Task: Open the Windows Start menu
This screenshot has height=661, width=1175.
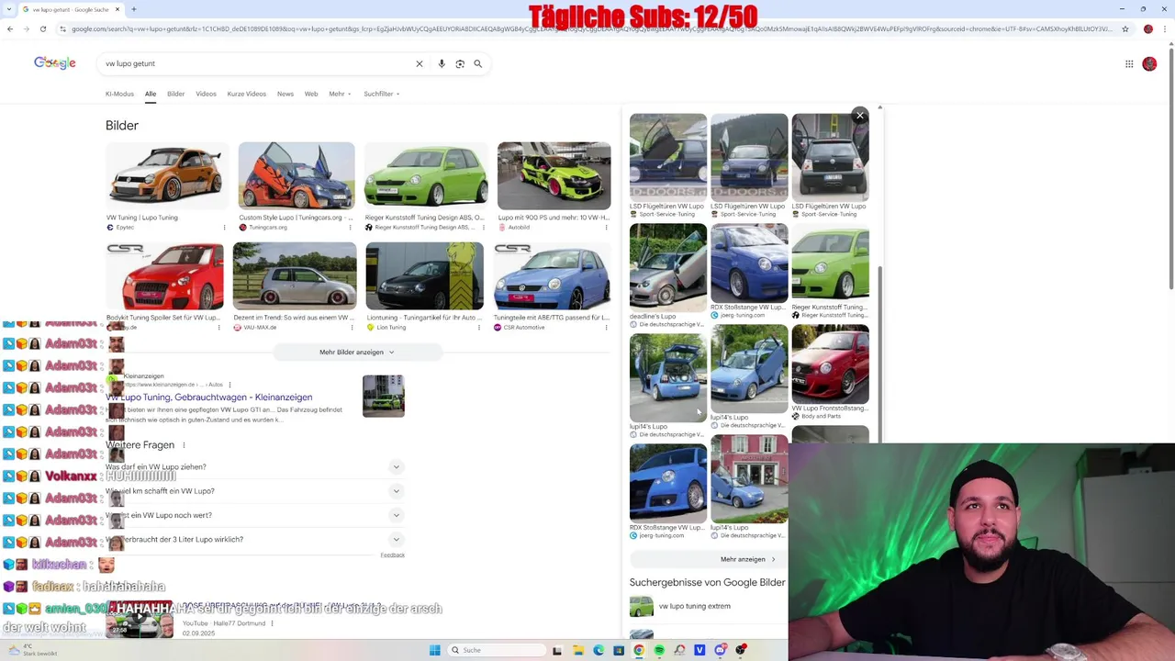Action: pos(434,650)
